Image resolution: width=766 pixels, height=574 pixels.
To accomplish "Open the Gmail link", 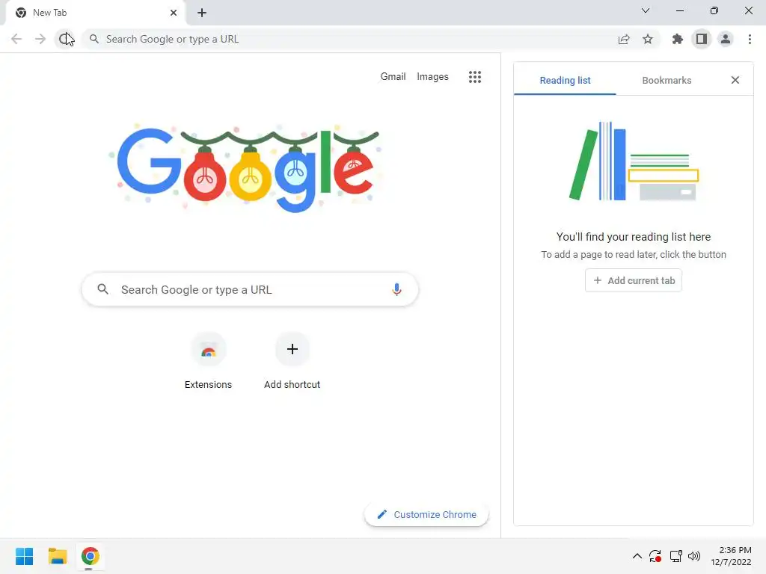I will [x=393, y=77].
